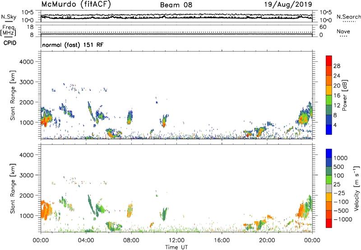361x250 pixels.
Task: Click the frequency axis value '18'
Action: (x=30, y=27)
